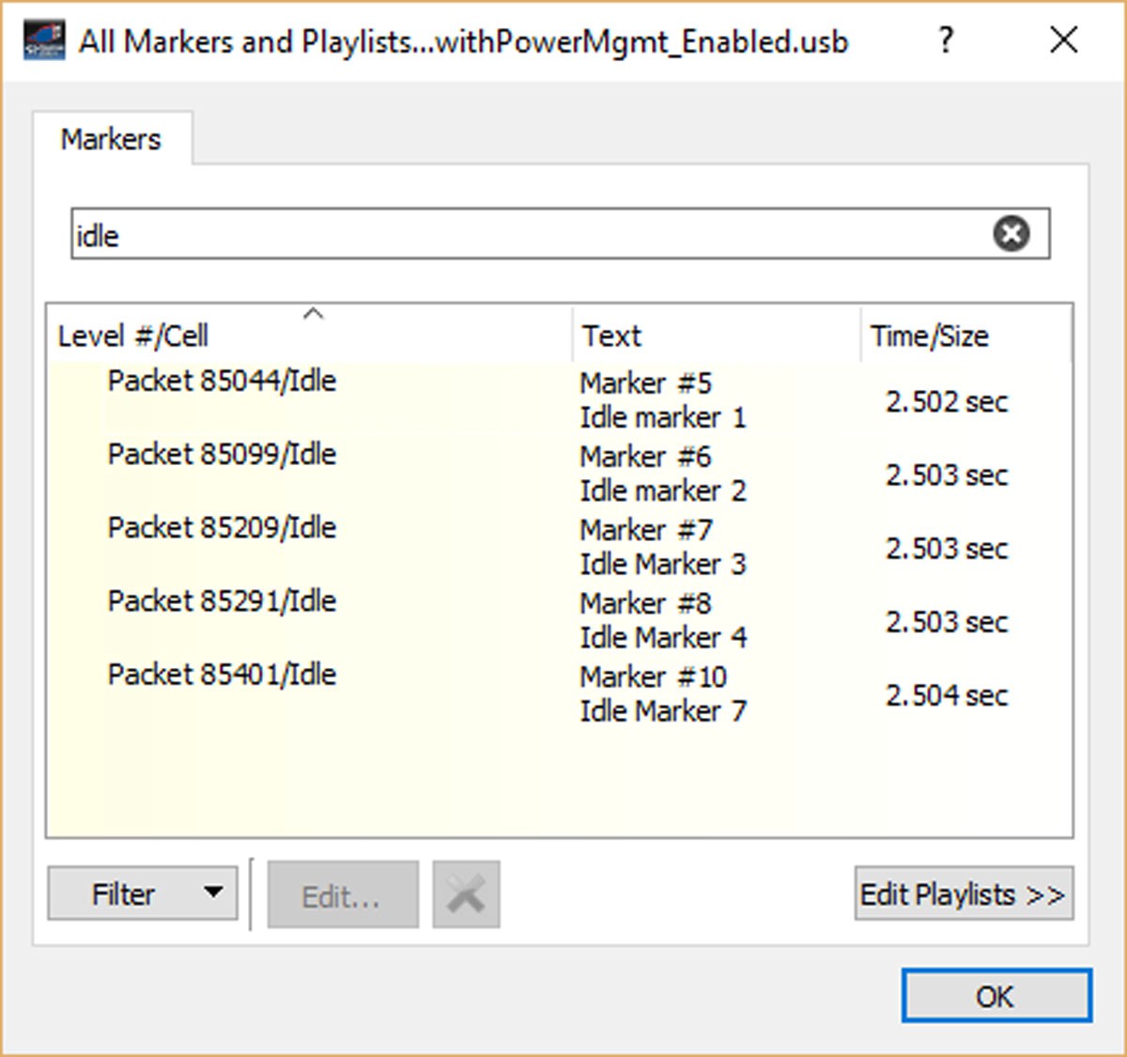Viewport: 1127px width, 1057px height.
Task: Click the Filter button
Action: pyautogui.click(x=122, y=894)
